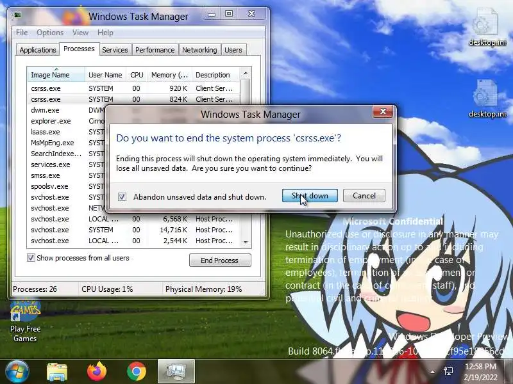513x384 pixels.
Task: Sort by Memory column header
Action: point(169,75)
